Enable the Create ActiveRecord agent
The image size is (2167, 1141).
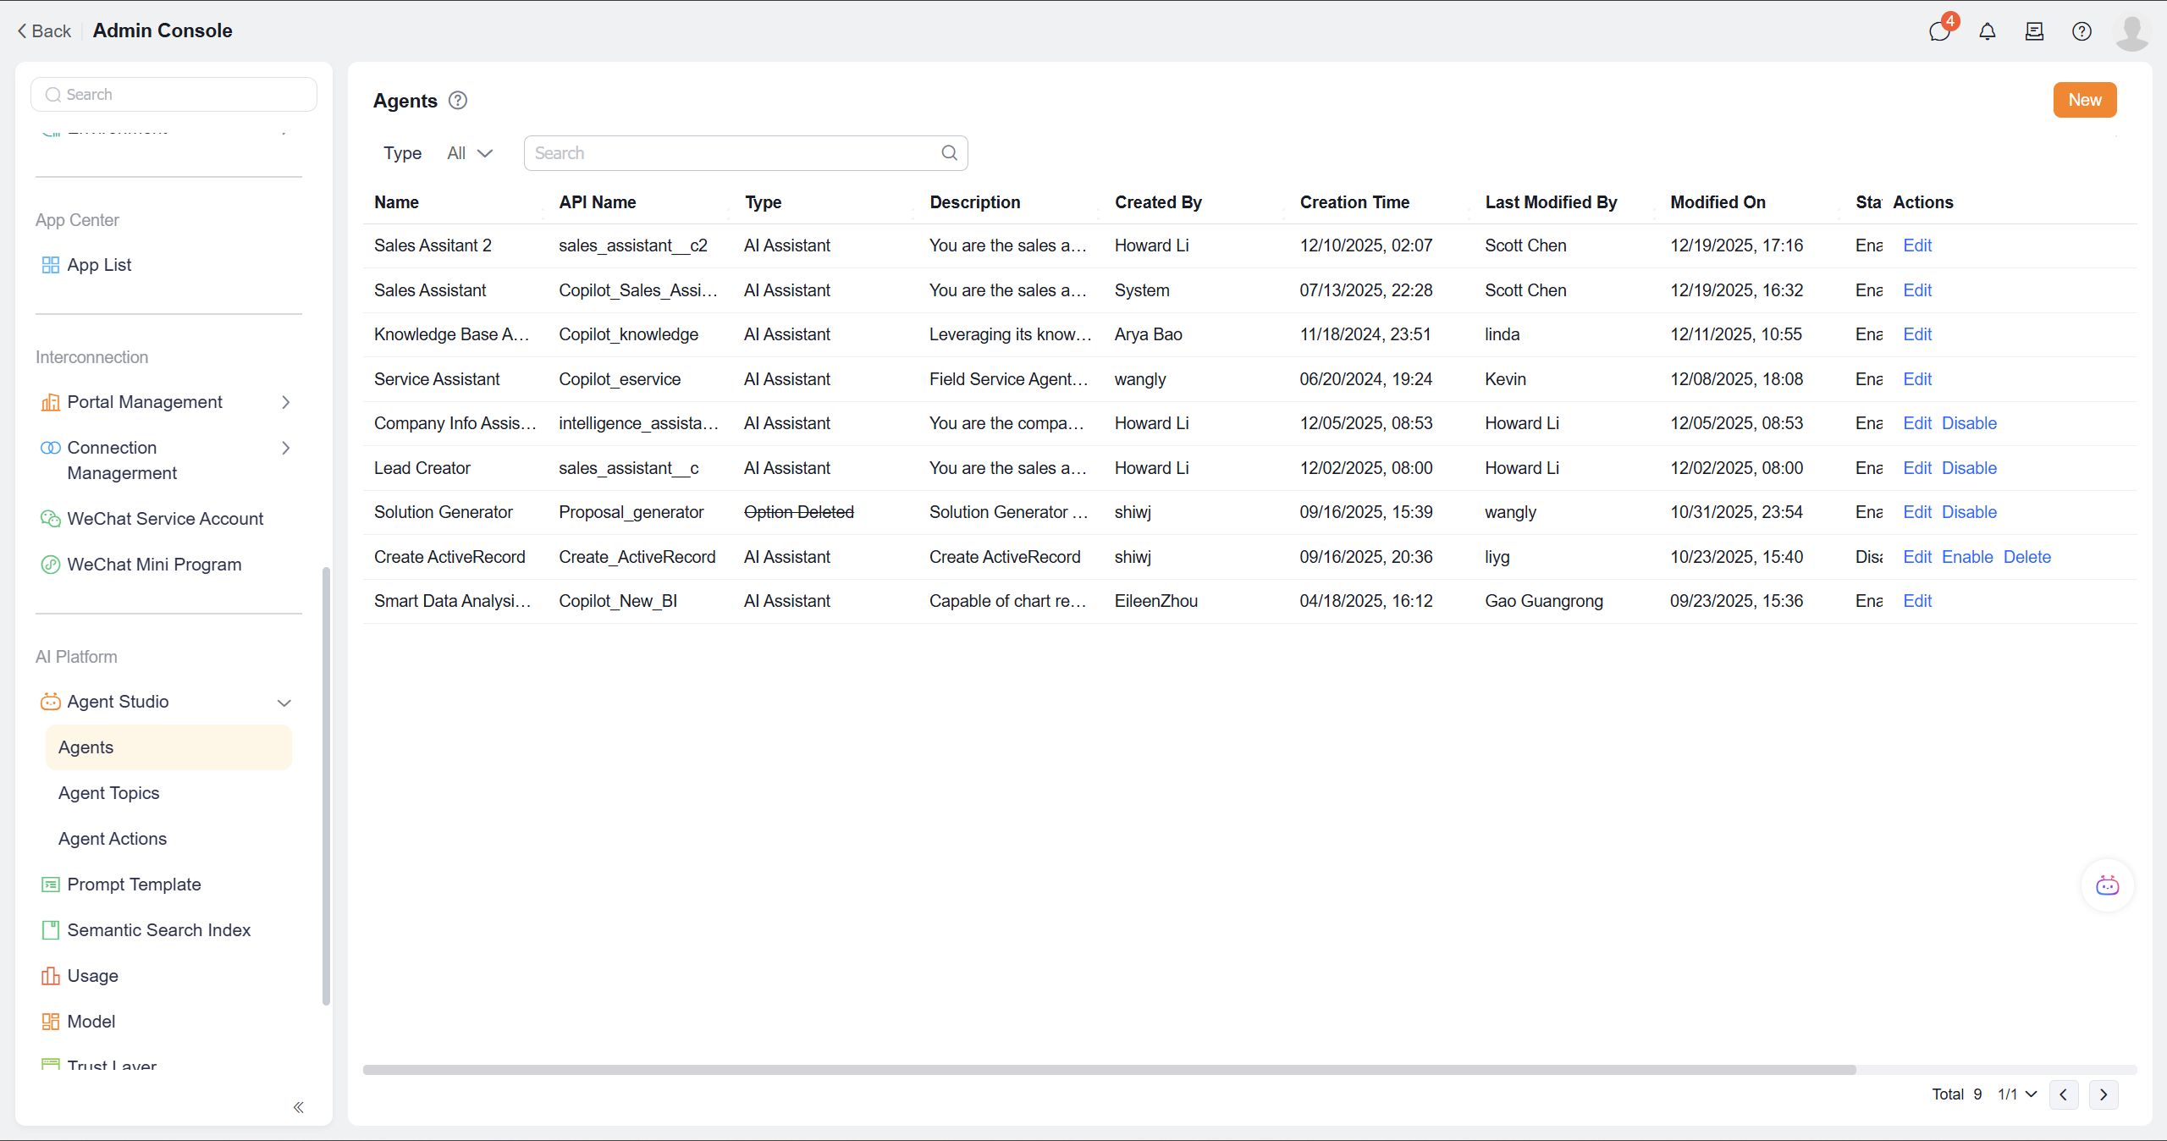[x=1967, y=557]
